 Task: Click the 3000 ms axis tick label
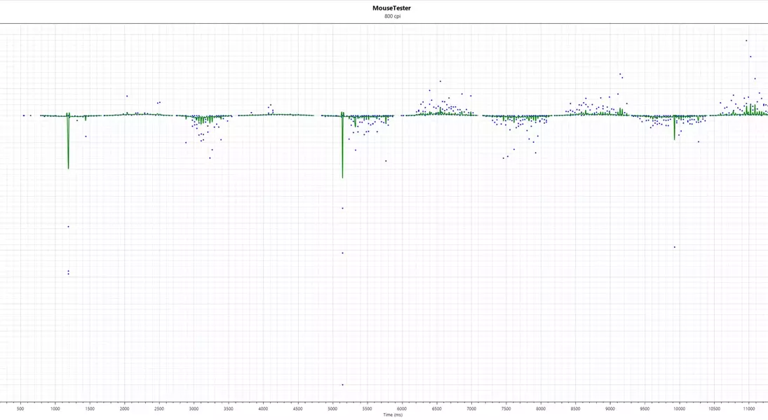tap(194, 408)
